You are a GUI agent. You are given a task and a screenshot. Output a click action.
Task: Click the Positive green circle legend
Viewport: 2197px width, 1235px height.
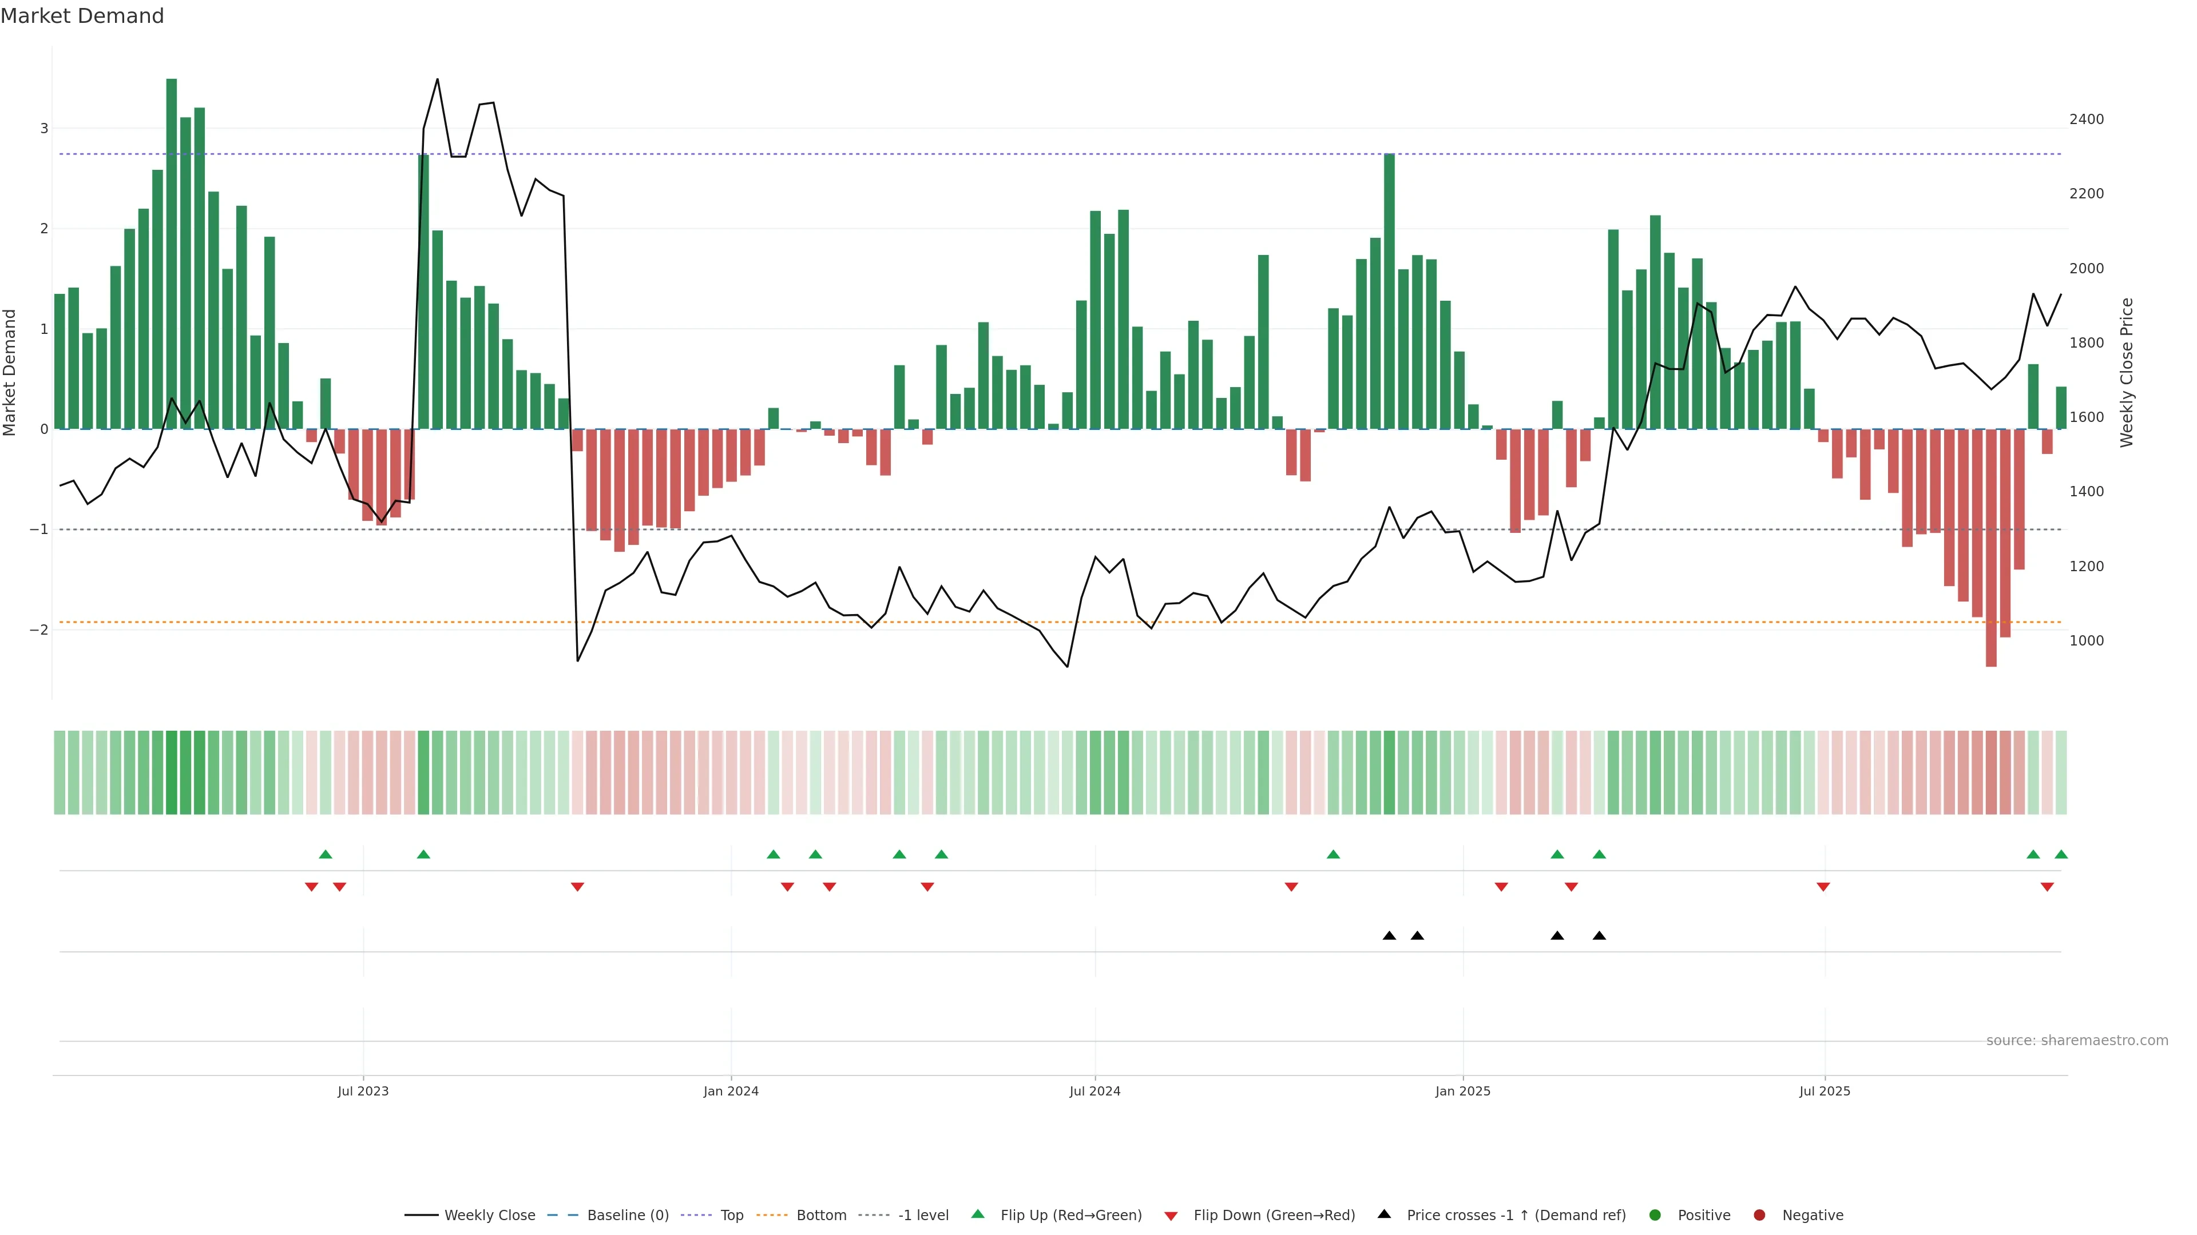point(1655,1216)
